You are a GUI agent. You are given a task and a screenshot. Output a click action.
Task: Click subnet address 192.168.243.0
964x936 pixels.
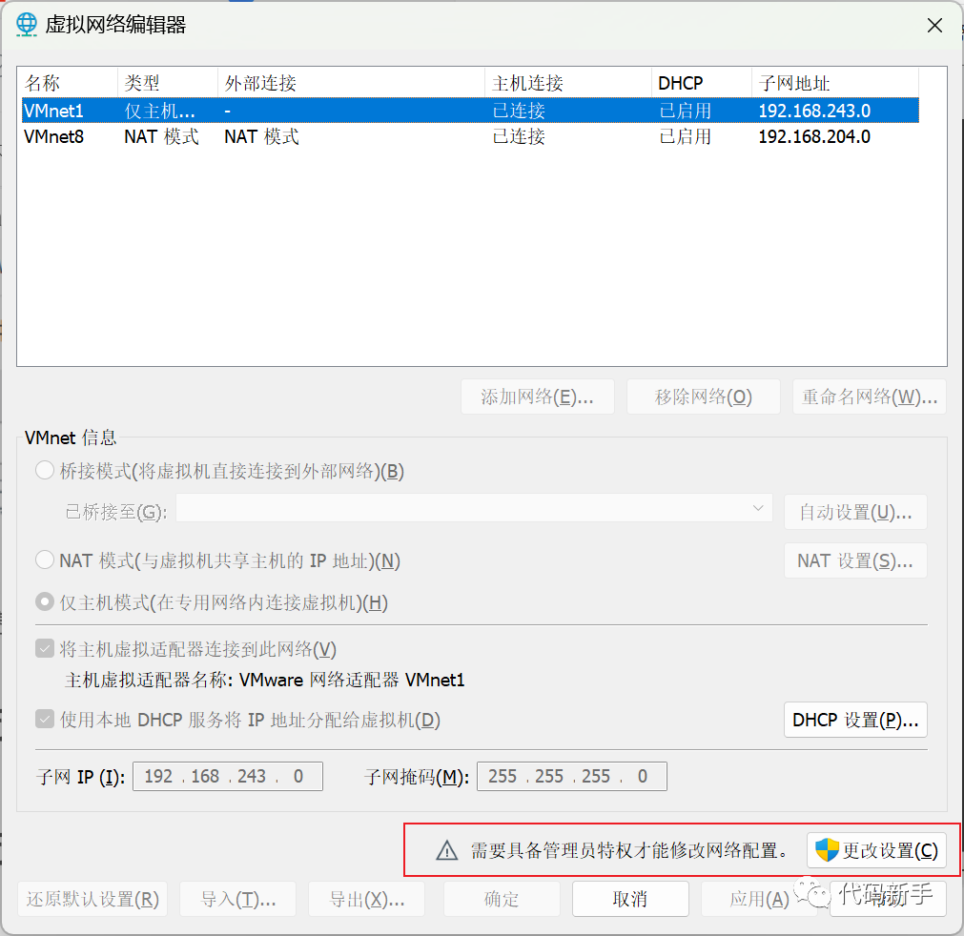814,111
